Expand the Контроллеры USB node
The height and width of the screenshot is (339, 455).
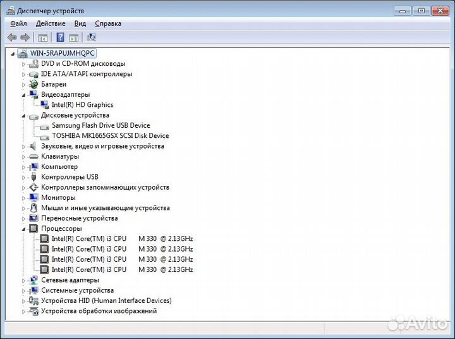click(24, 177)
